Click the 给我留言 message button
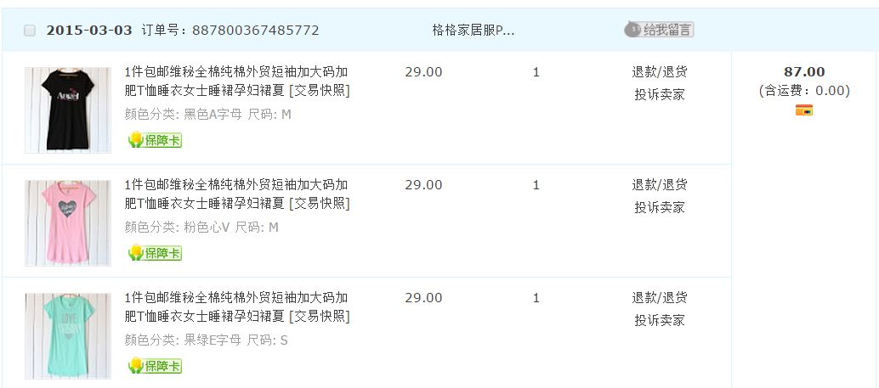Screen dimensions: 879x388 659,30
